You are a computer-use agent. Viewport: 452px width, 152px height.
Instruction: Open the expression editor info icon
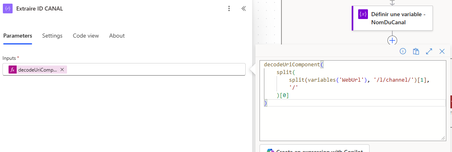click(x=403, y=51)
